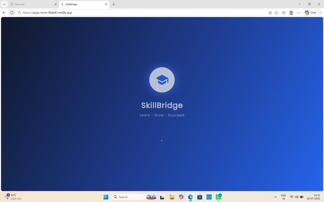
Task: Expand the chevron beside Chat
Action: (320, 12)
